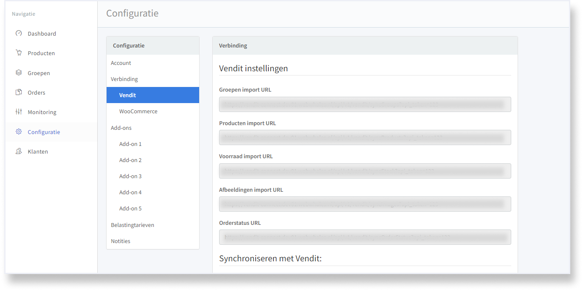Select the Monitoring sliders icon

pyautogui.click(x=18, y=112)
